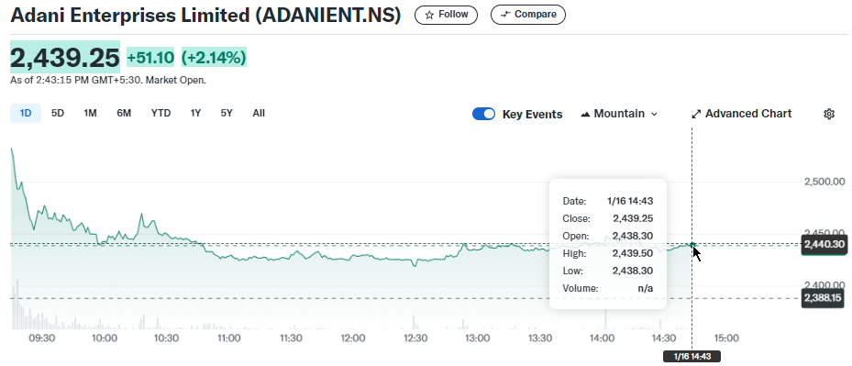This screenshot has width=852, height=366.
Task: Select the 1D range tab
Action: [x=26, y=113]
